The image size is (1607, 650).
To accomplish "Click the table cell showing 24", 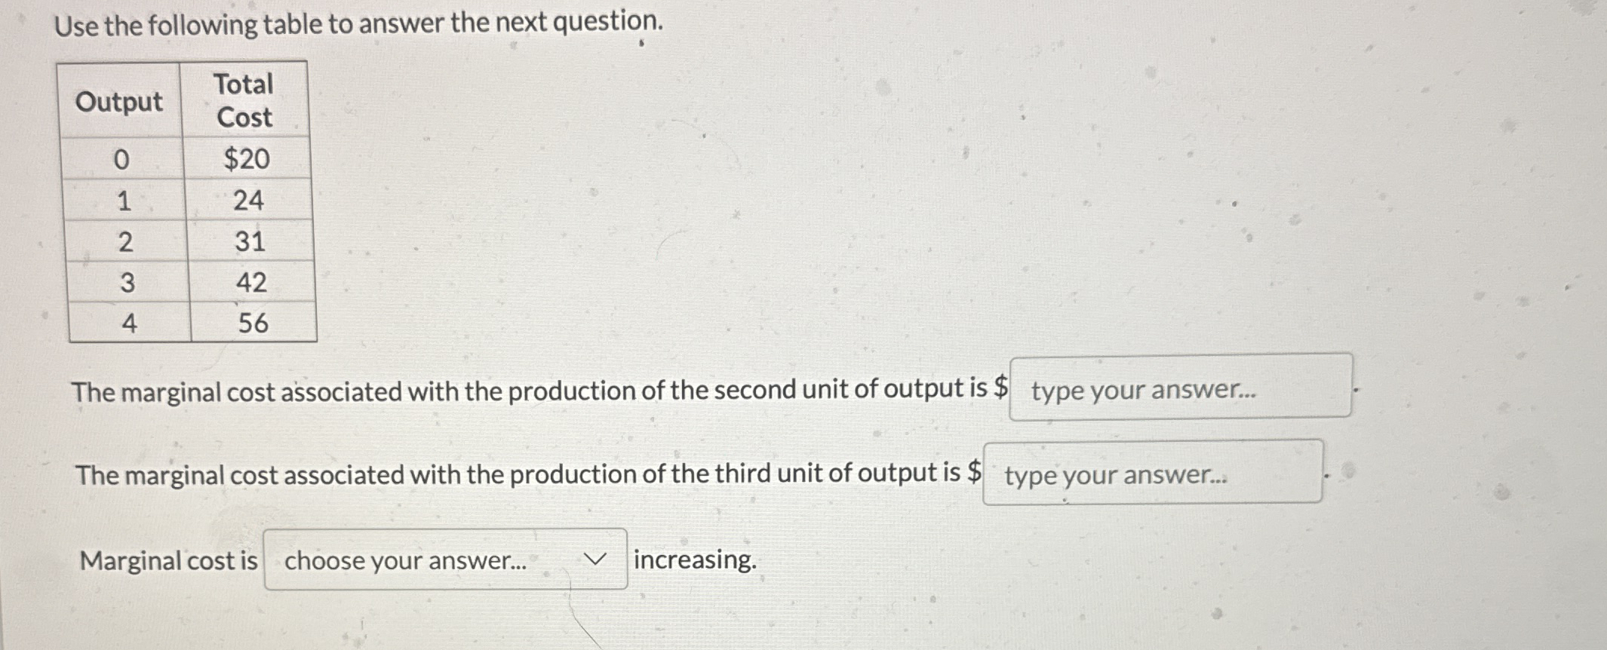I will (x=249, y=201).
